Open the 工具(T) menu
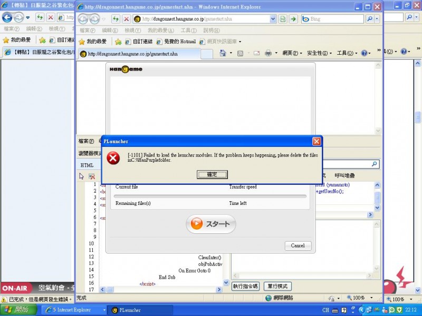 pyautogui.click(x=189, y=31)
